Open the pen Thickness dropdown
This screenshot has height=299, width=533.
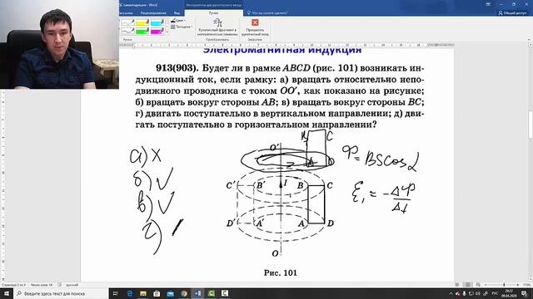tap(182, 27)
